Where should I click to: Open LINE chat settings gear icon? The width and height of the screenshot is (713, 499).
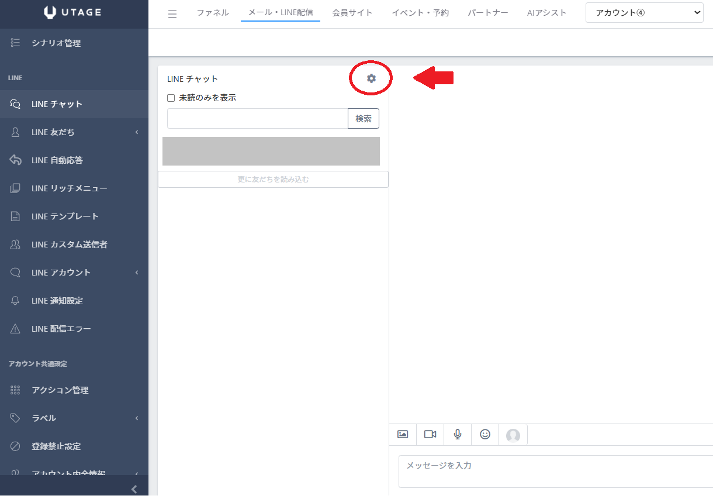pos(371,78)
